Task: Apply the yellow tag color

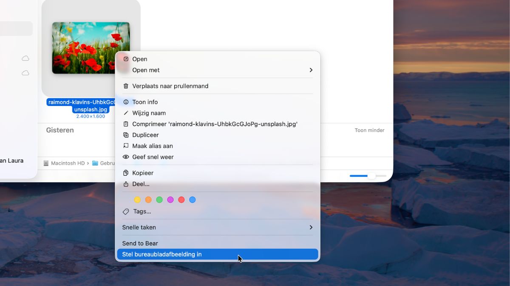Action: (137, 200)
